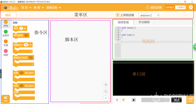Screen dimensions: 196x104
Task: Select the 运算符 block category
Action: coord(6,33)
